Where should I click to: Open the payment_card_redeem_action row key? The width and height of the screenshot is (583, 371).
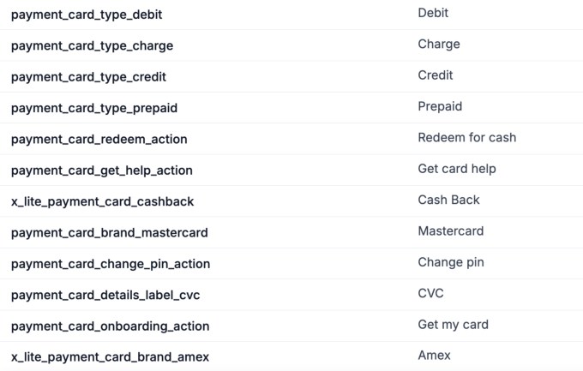(99, 139)
